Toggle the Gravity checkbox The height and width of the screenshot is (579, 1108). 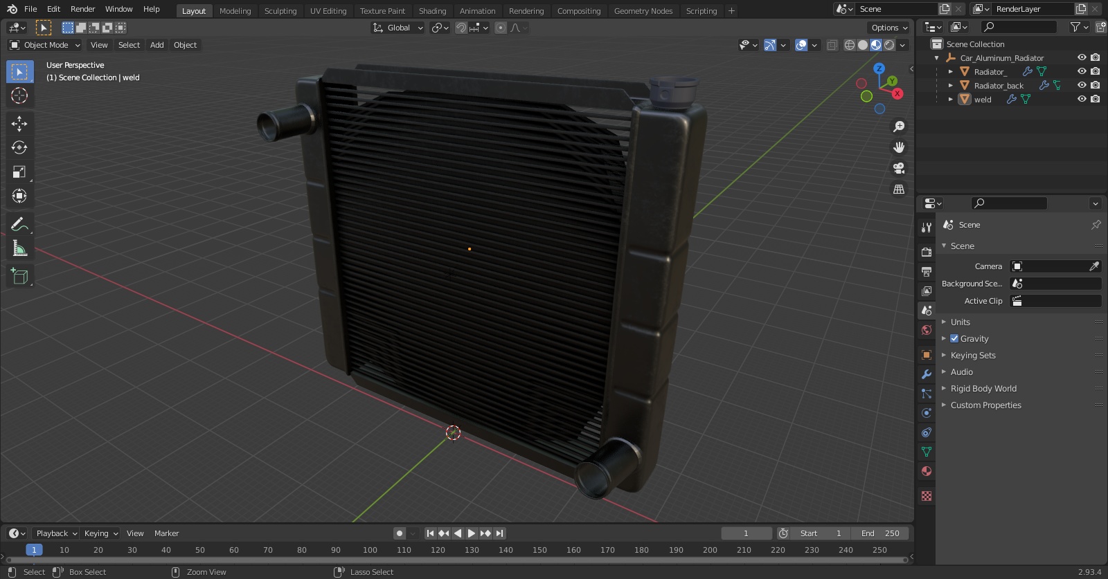[954, 339]
